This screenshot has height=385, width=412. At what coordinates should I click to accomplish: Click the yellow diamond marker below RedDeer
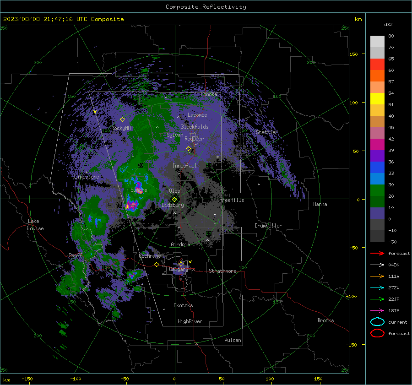click(x=189, y=149)
